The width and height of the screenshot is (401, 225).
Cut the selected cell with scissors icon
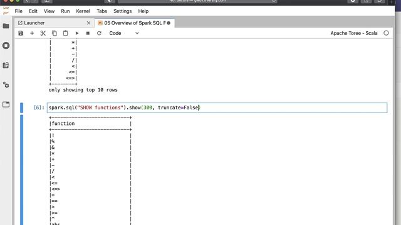[43, 33]
